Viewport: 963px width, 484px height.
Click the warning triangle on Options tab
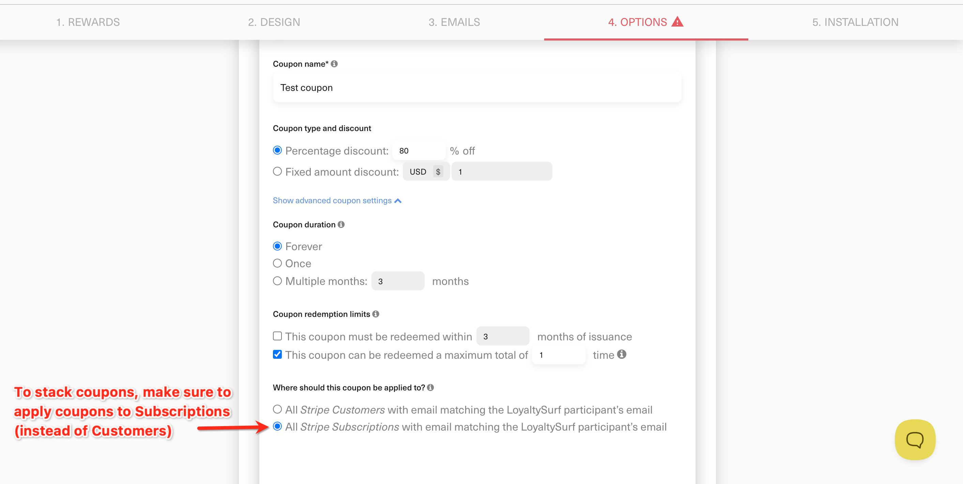677,22
